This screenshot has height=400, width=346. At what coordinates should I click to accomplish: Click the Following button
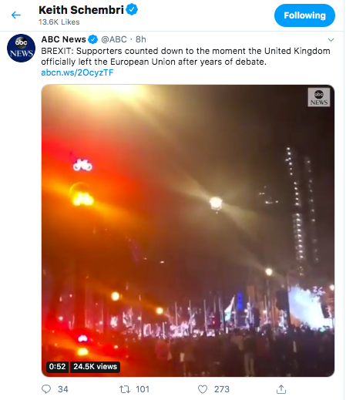pyautogui.click(x=304, y=15)
